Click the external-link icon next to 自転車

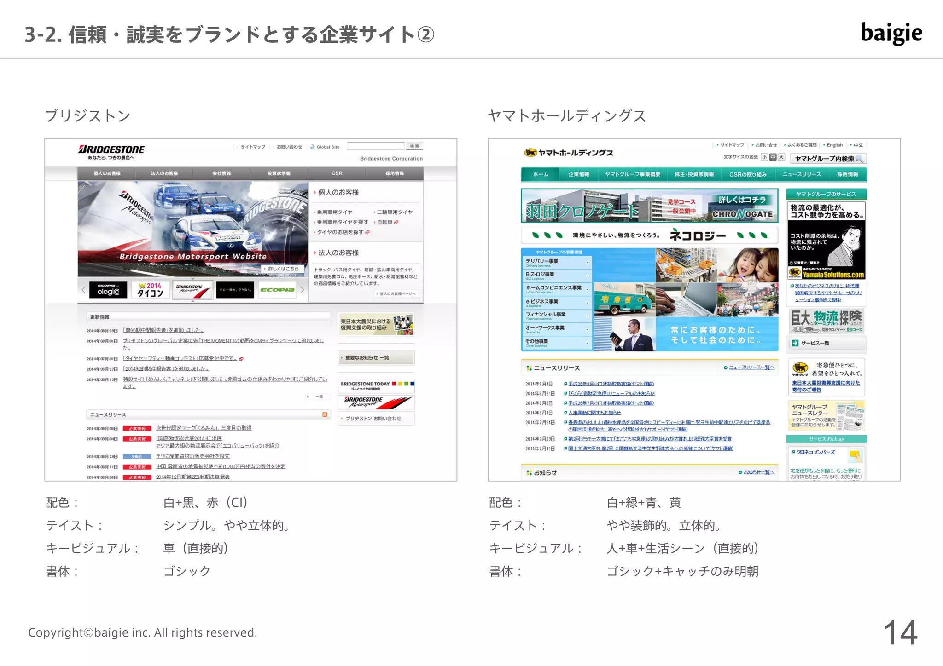tap(396, 222)
